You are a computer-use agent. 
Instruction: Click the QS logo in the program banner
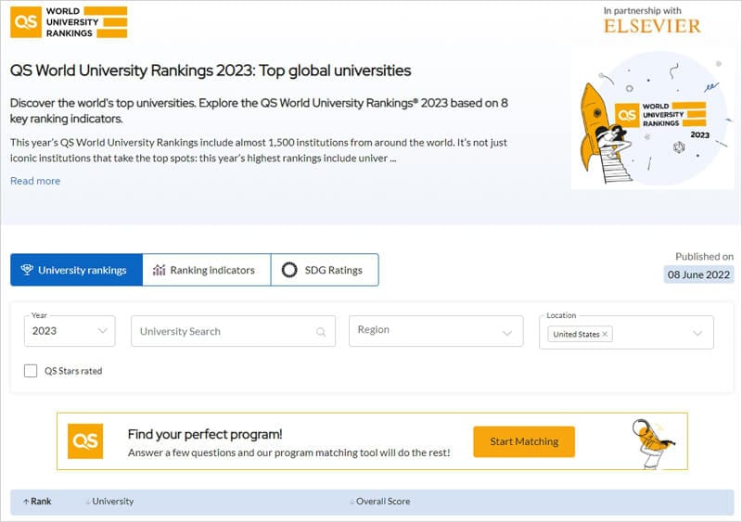[x=85, y=441]
